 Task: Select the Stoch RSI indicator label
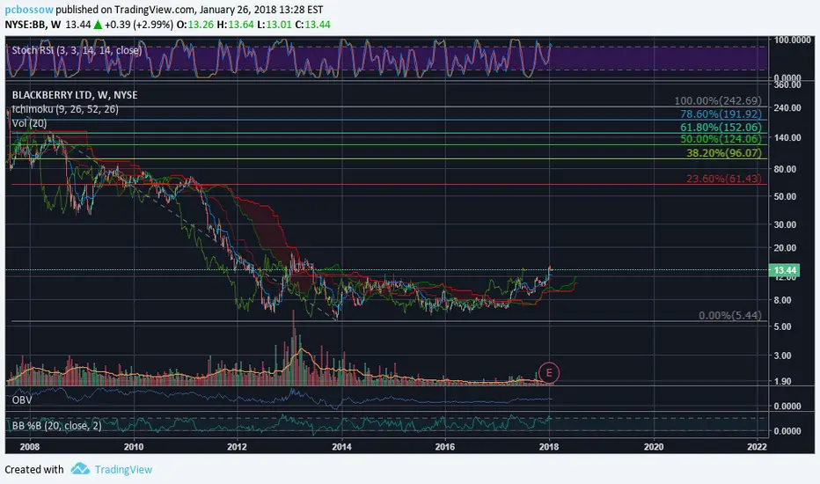click(77, 50)
